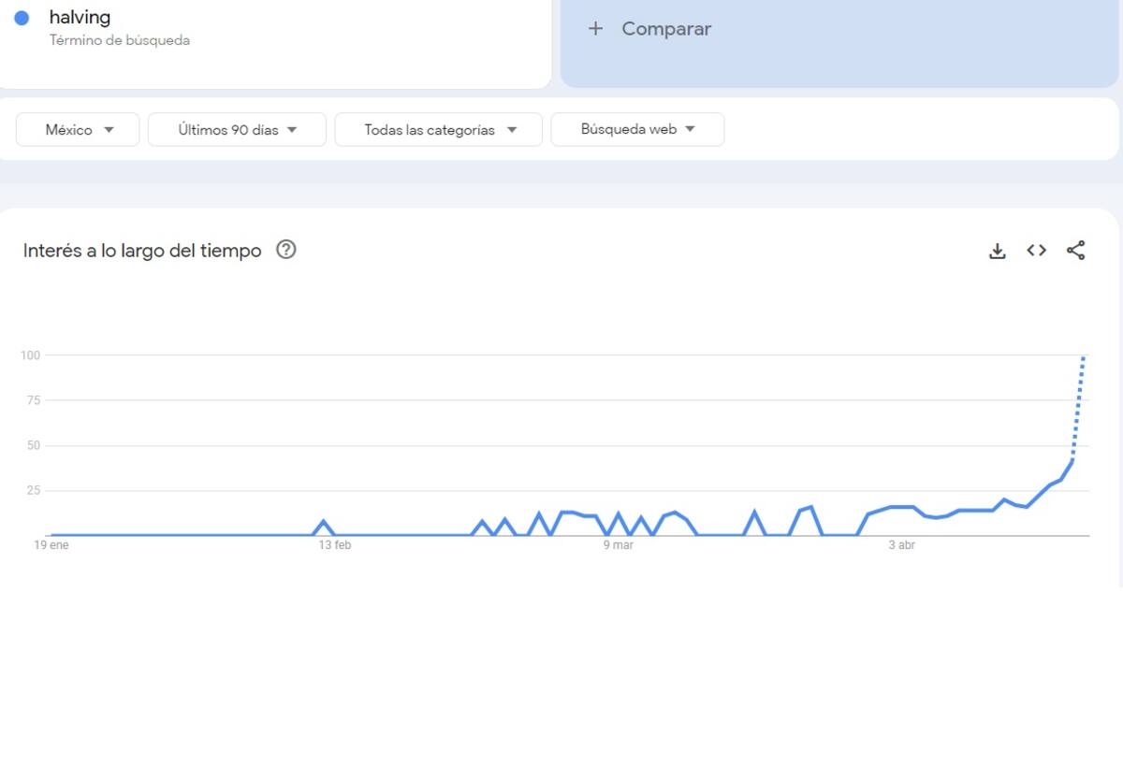Viewport: 1123px width, 766px height.
Task: Click the 13 feb date label
Action: click(x=335, y=545)
